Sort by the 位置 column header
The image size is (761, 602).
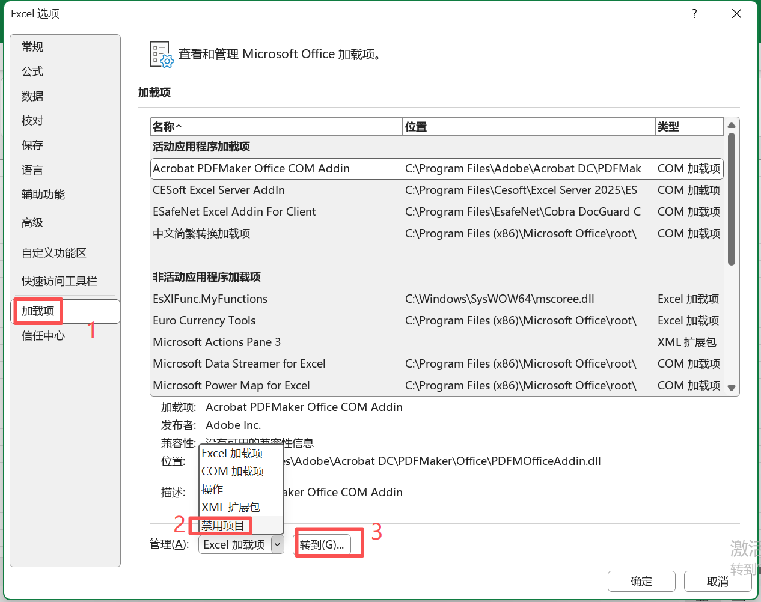528,127
